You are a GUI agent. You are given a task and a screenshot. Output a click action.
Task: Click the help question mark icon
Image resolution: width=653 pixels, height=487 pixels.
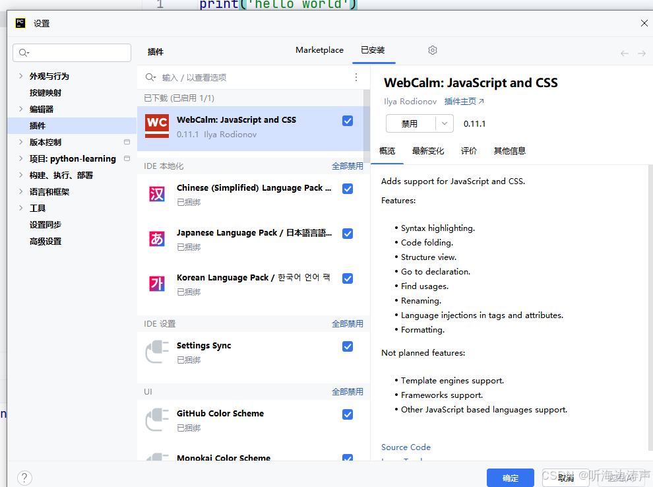pyautogui.click(x=24, y=478)
